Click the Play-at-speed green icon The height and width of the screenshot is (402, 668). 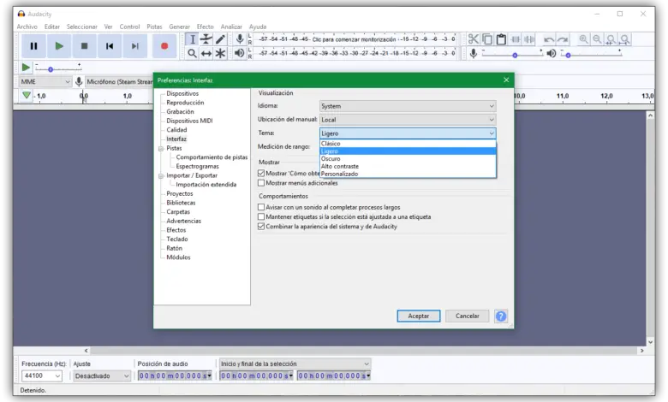(26, 68)
